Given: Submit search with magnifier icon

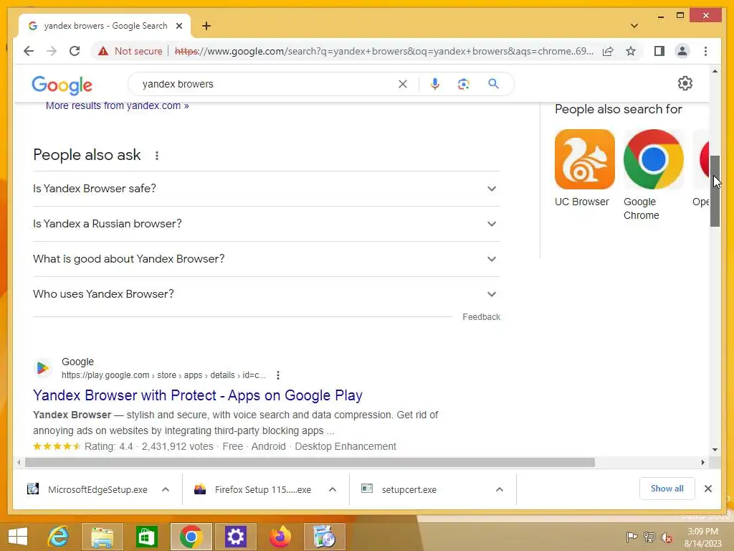Looking at the screenshot, I should pos(493,84).
